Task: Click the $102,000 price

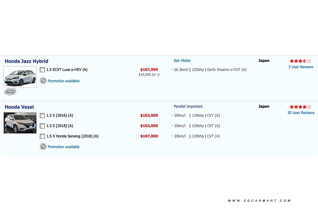Action: click(x=149, y=115)
